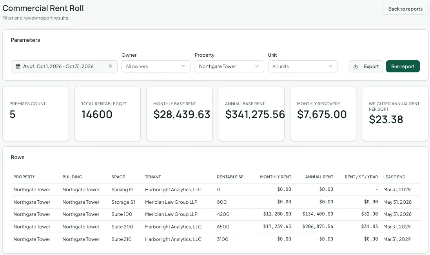Click the SPACE column header

tap(118, 177)
